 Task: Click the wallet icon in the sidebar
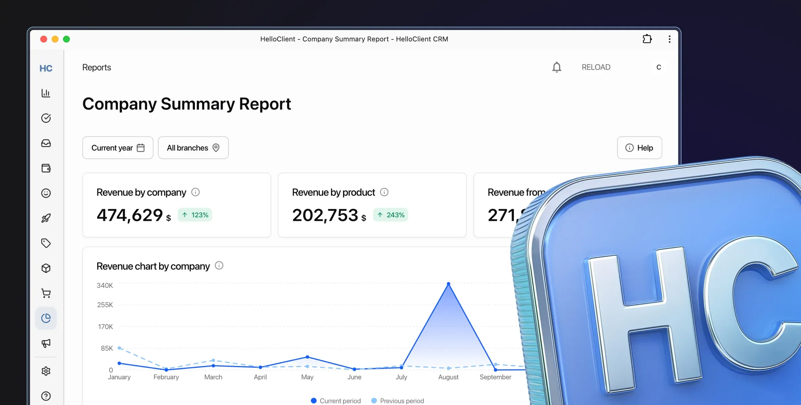(46, 168)
